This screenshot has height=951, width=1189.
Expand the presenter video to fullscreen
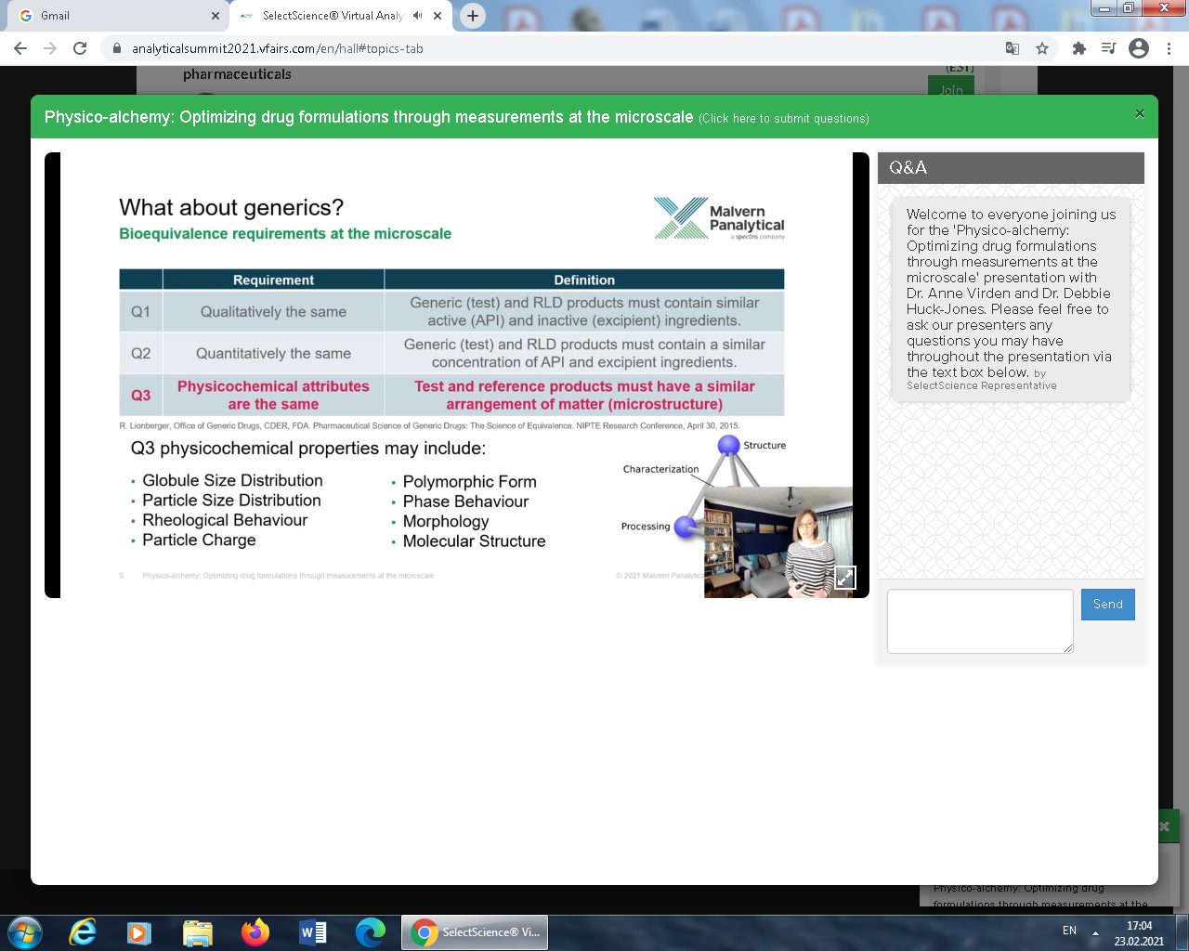pyautogui.click(x=844, y=577)
